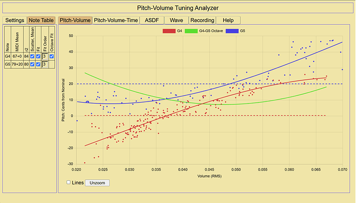This screenshot has width=356, height=203.
Task: Toggle Scatter, Mean checkbox for G4
Action: point(32,56)
